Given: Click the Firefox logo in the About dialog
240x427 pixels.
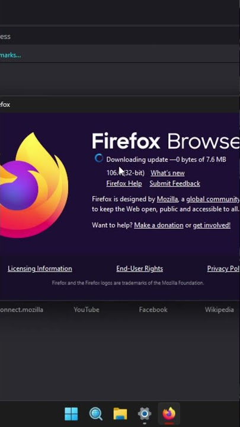Looking at the screenshot, I should pos(34,185).
